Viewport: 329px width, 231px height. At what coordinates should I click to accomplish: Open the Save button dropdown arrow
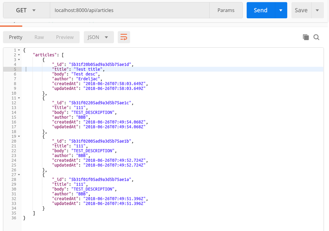(x=317, y=10)
